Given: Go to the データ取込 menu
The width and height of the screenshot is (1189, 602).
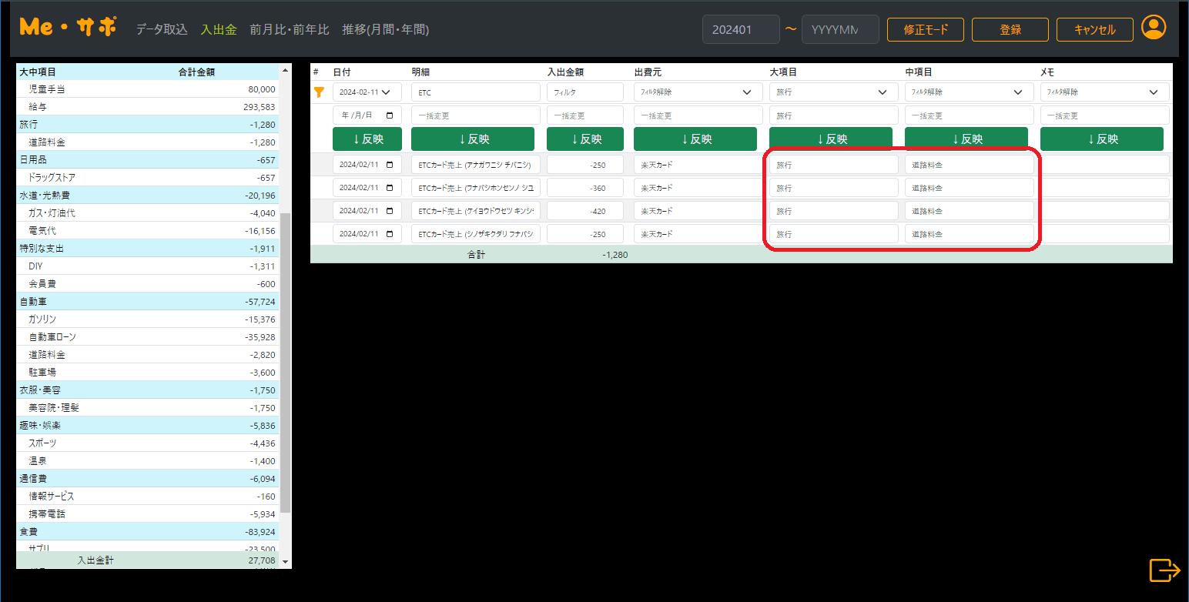Looking at the screenshot, I should 162,30.
